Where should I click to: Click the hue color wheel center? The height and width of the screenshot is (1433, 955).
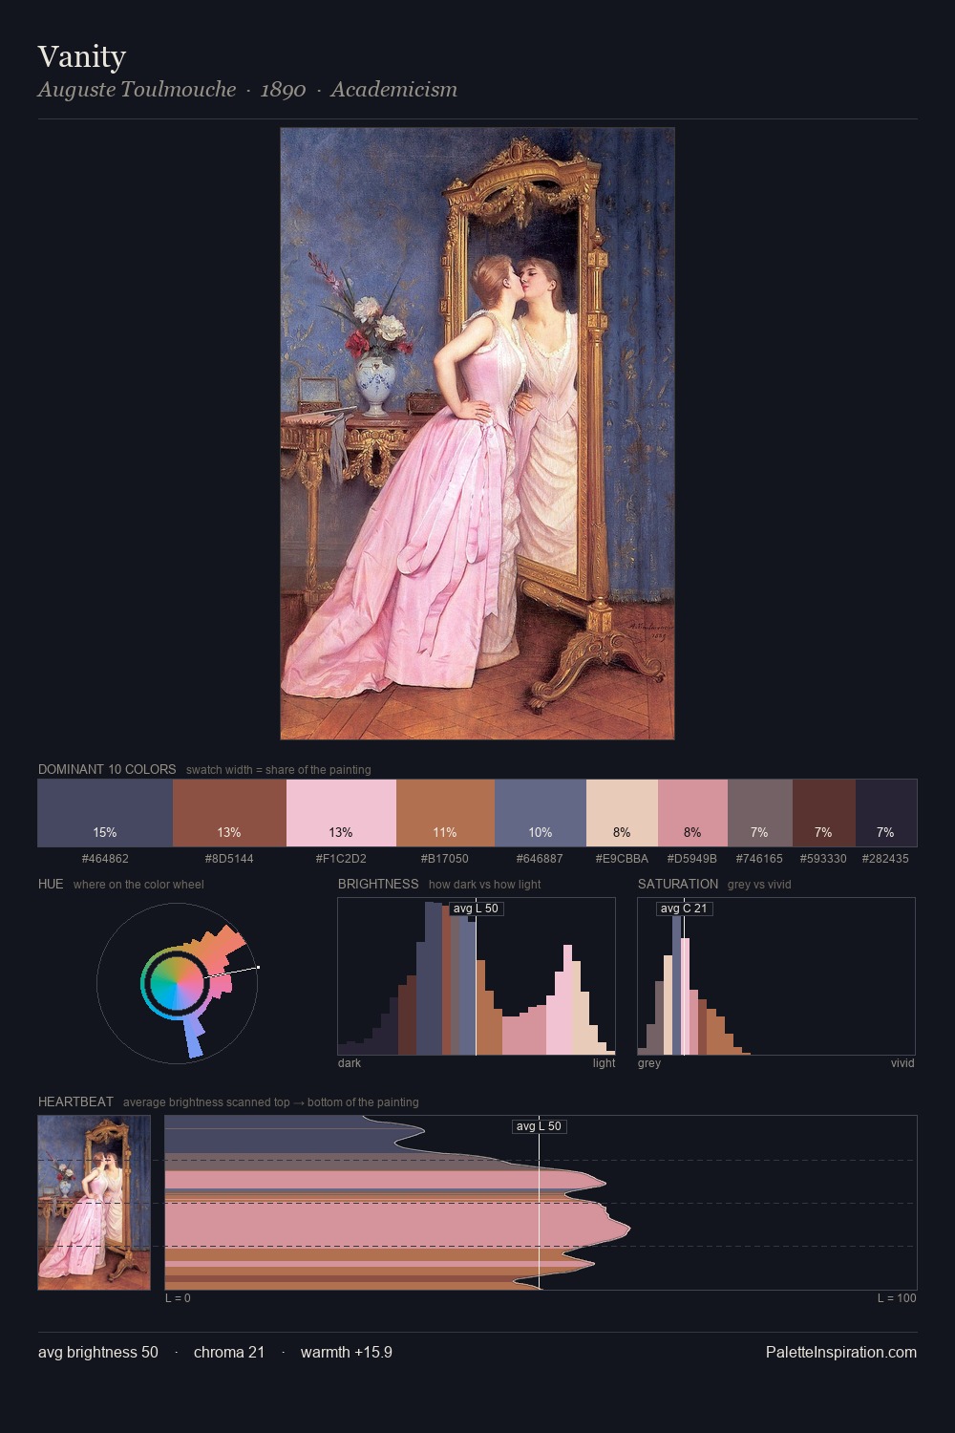(x=177, y=982)
